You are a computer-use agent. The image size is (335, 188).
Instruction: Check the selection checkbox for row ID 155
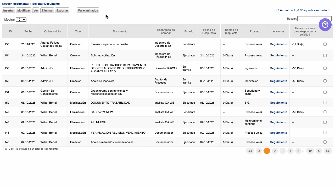coord(325,44)
